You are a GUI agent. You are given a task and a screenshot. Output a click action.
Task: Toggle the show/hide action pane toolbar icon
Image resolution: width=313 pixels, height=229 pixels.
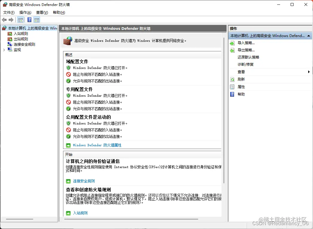click(x=37, y=20)
